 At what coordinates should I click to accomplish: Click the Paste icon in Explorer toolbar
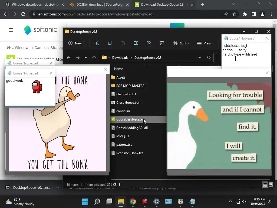123,43
